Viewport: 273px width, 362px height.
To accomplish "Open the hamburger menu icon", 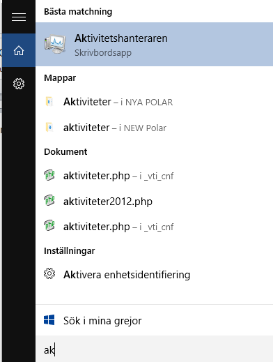I will (x=19, y=17).
